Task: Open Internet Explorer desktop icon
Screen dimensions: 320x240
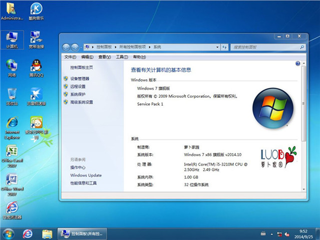Action: (x=12, y=128)
